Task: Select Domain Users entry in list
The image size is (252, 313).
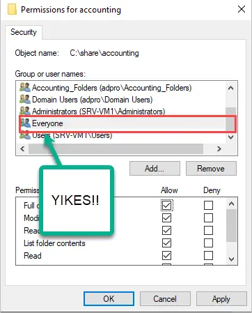Action: [x=92, y=100]
